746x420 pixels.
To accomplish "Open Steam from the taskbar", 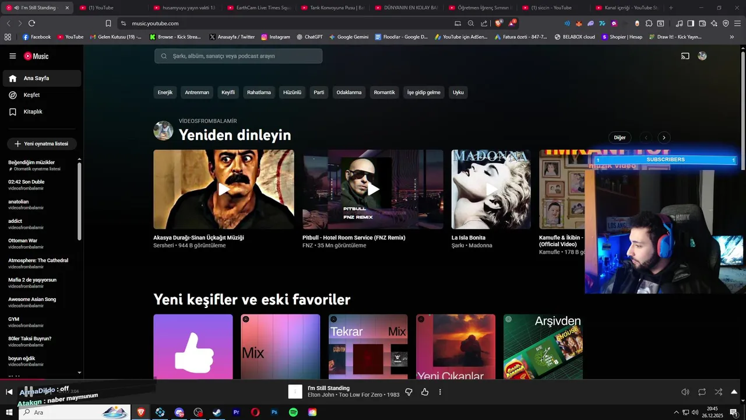I will pos(216,412).
